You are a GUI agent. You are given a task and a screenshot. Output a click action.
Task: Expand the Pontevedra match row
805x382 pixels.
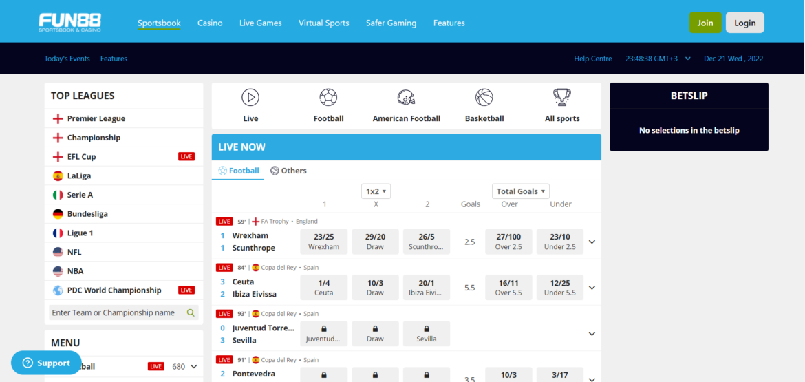coord(592,379)
